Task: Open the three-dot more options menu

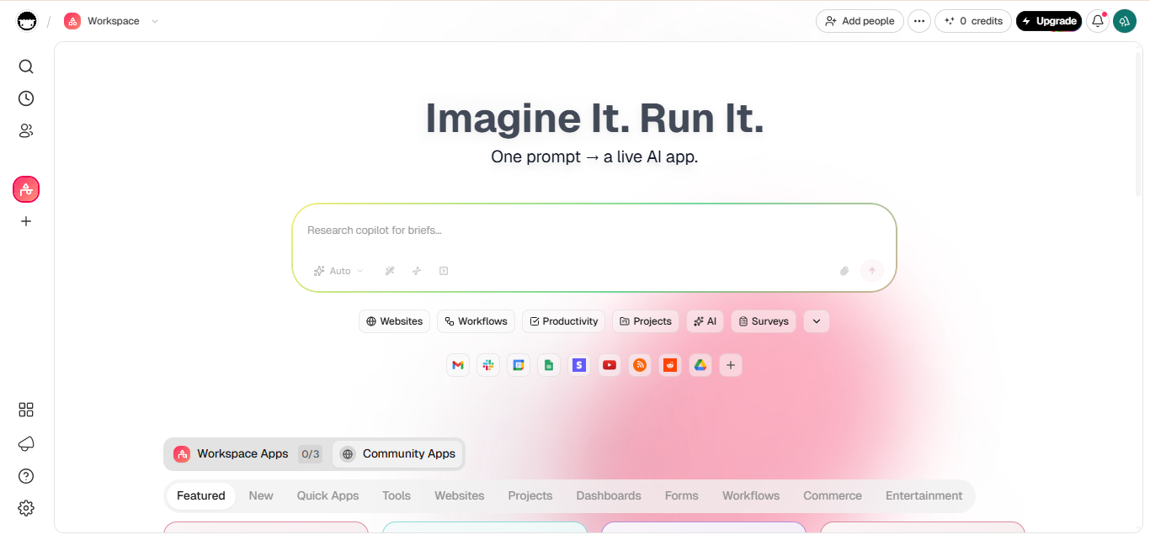Action: tap(919, 21)
